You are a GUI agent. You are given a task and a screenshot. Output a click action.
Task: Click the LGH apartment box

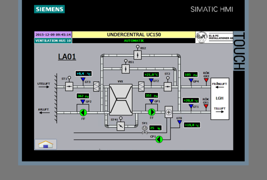[x=220, y=99]
